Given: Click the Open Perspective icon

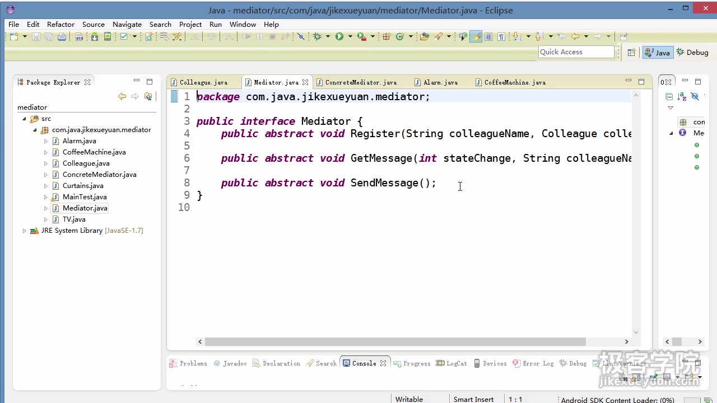Looking at the screenshot, I should coord(631,52).
